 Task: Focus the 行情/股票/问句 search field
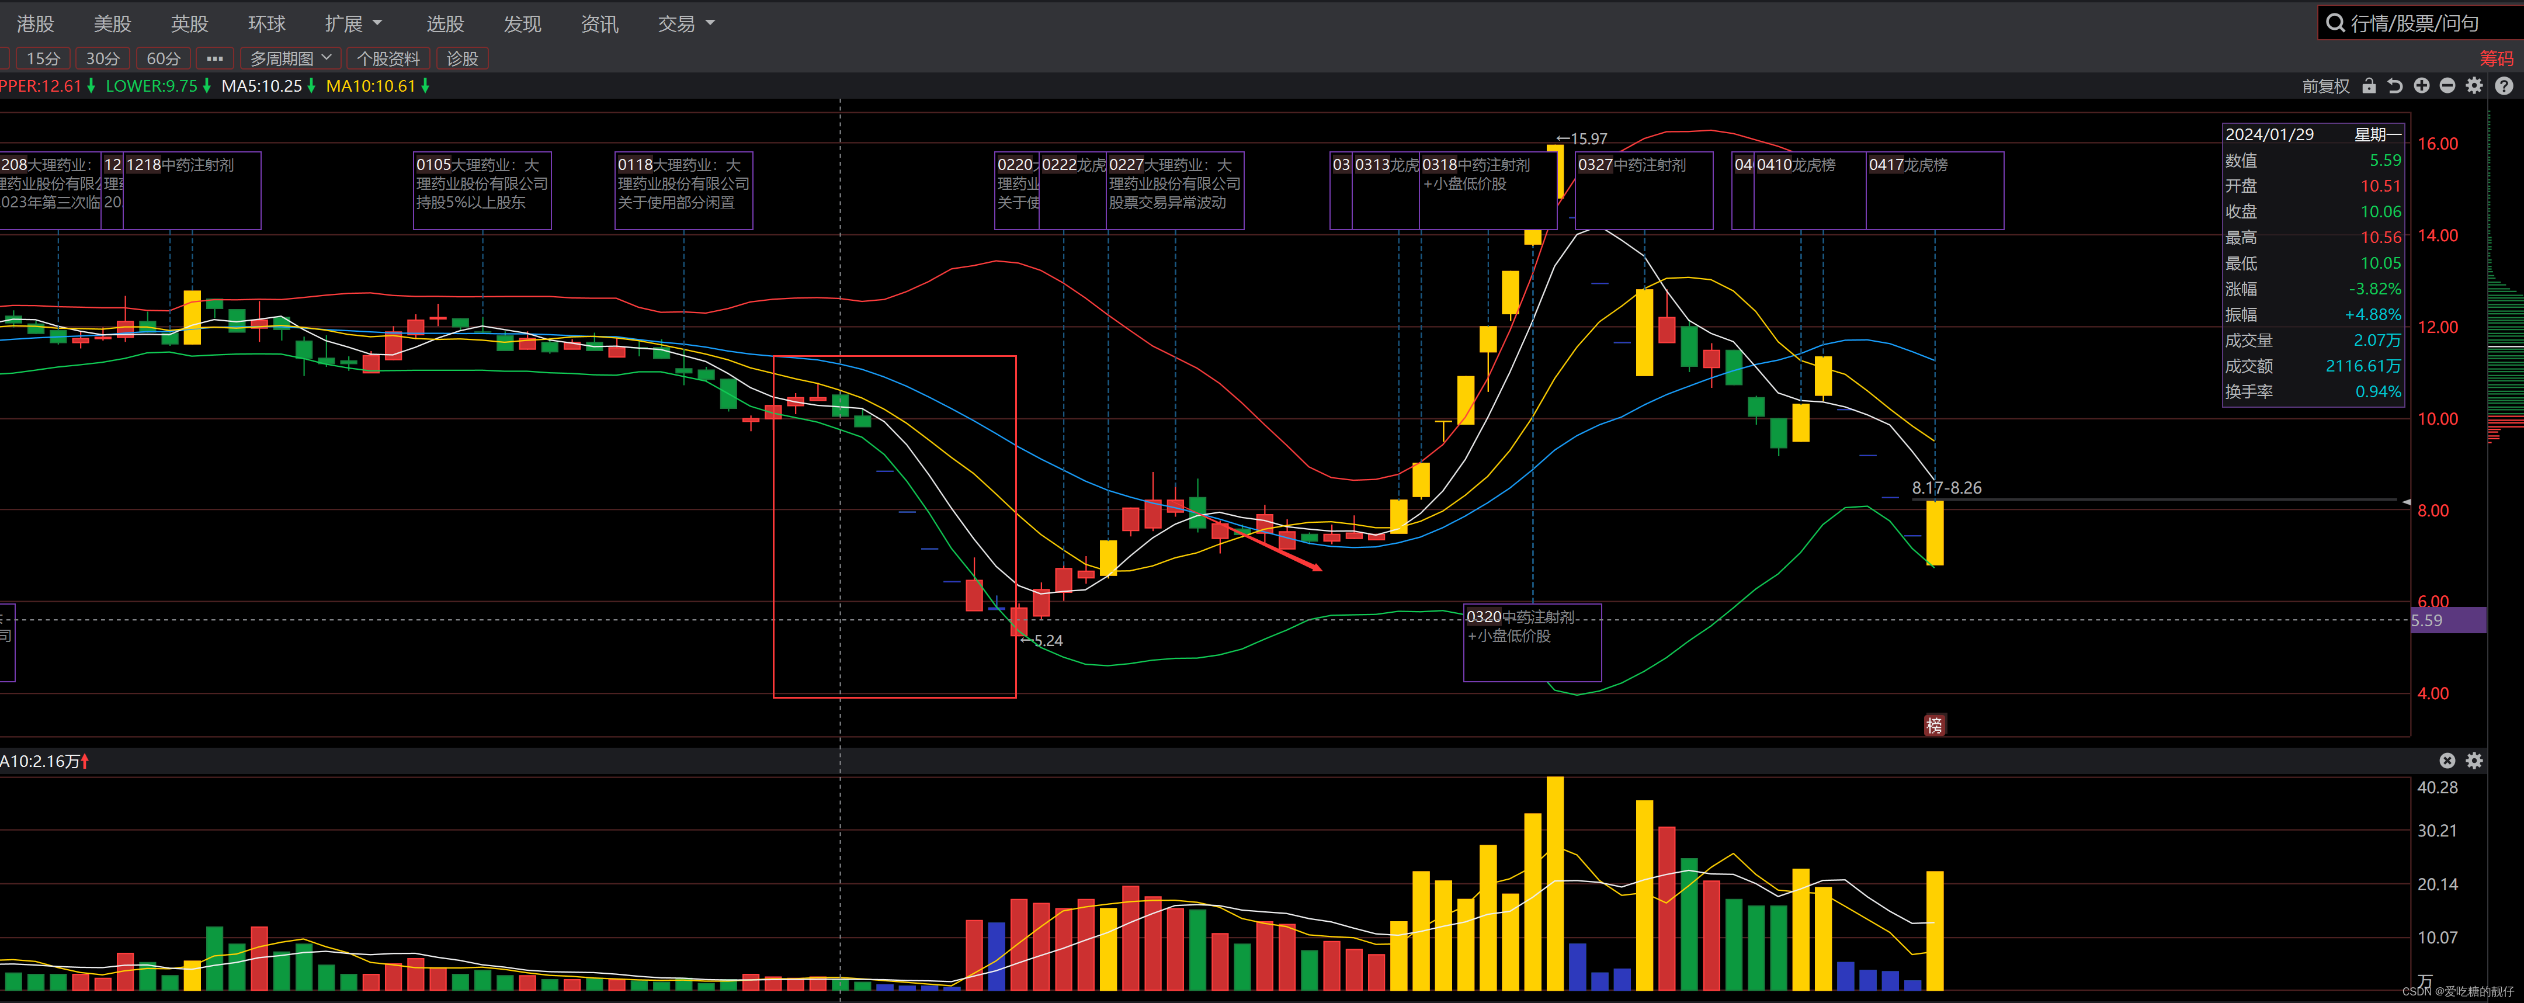[x=2420, y=23]
